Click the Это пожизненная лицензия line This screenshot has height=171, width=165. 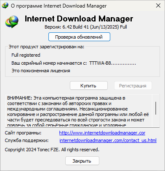[x=41, y=71]
